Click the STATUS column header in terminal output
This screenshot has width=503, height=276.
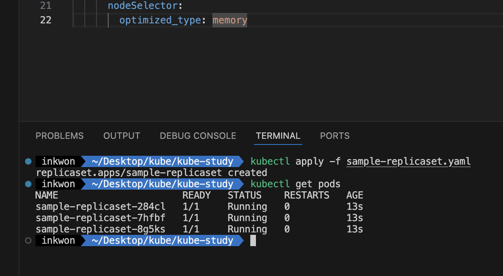pos(245,196)
